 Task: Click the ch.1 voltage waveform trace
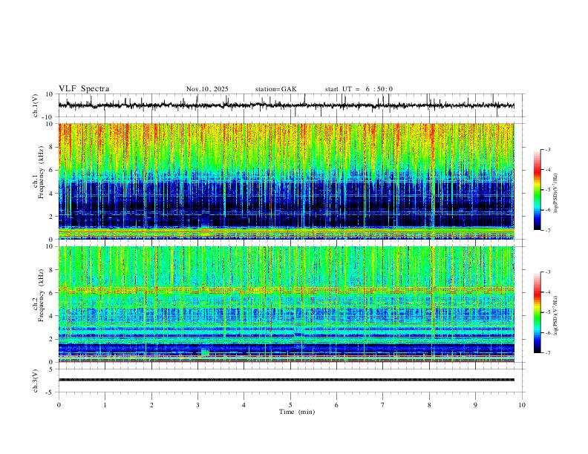tap(286, 105)
